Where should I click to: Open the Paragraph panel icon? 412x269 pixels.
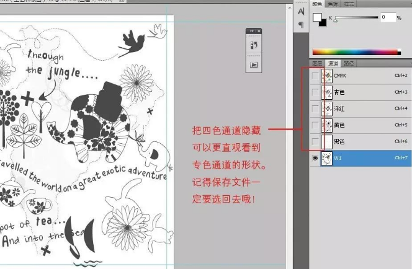click(301, 24)
